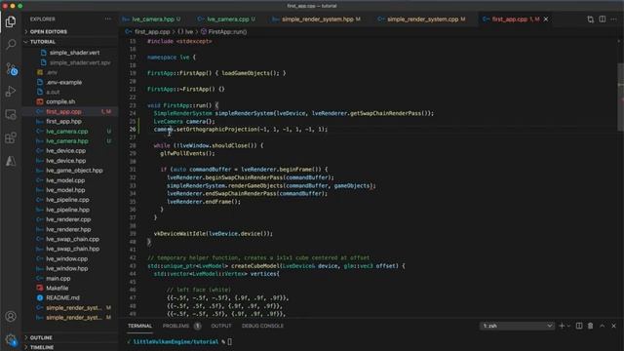
Task: Open first_app.hpp in the explorer
Action: (63, 121)
